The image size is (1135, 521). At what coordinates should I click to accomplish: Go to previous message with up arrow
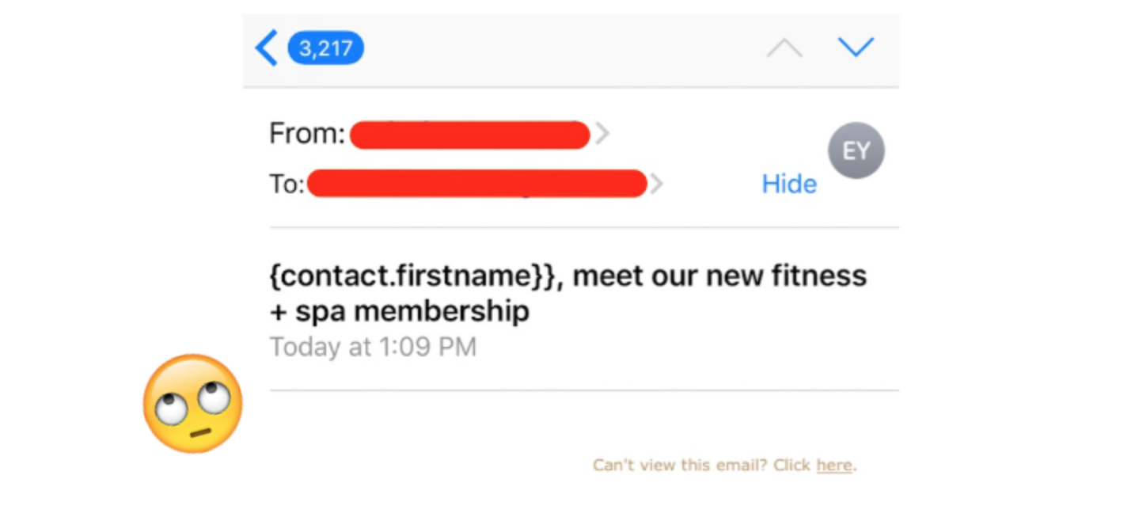point(784,48)
